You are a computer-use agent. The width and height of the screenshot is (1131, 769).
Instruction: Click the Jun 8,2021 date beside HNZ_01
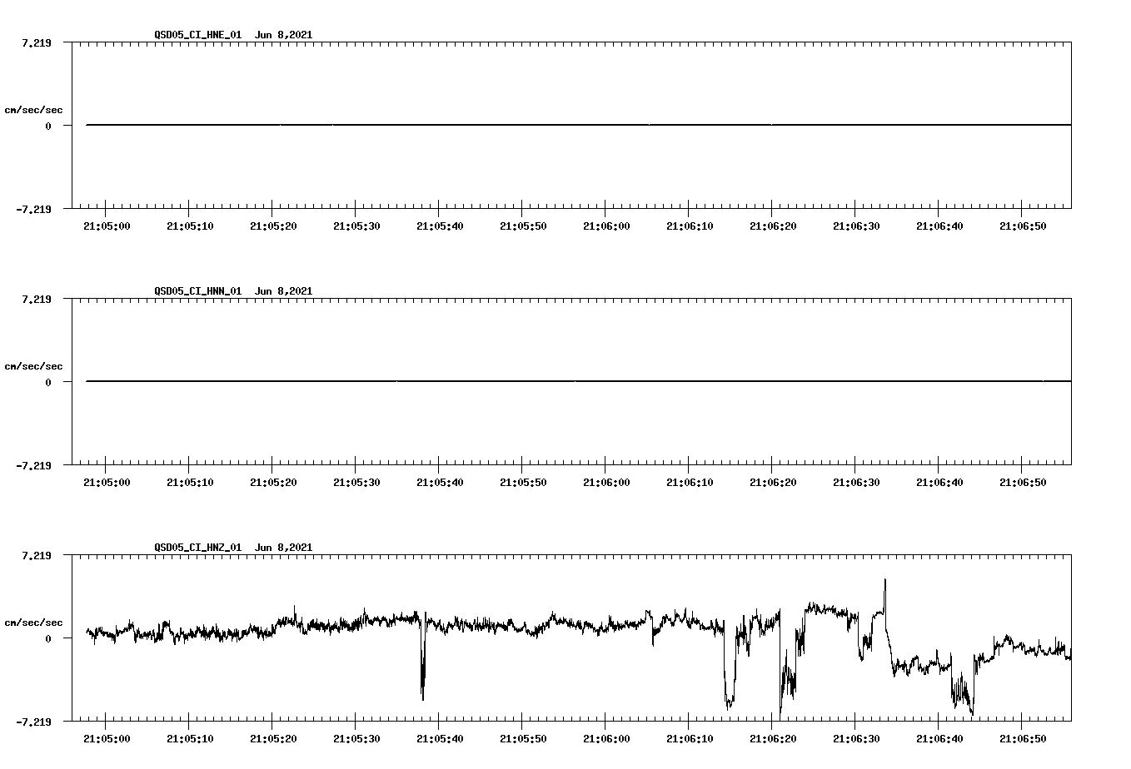[283, 548]
